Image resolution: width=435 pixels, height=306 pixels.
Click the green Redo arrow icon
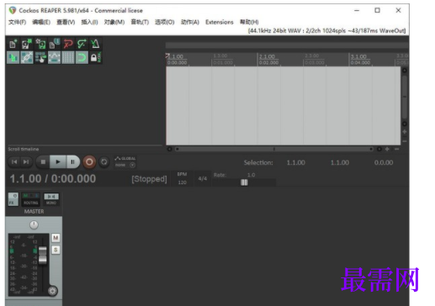[82, 44]
